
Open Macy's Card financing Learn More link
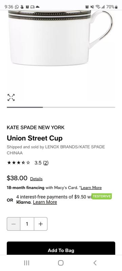pyautogui.click(x=91, y=188)
